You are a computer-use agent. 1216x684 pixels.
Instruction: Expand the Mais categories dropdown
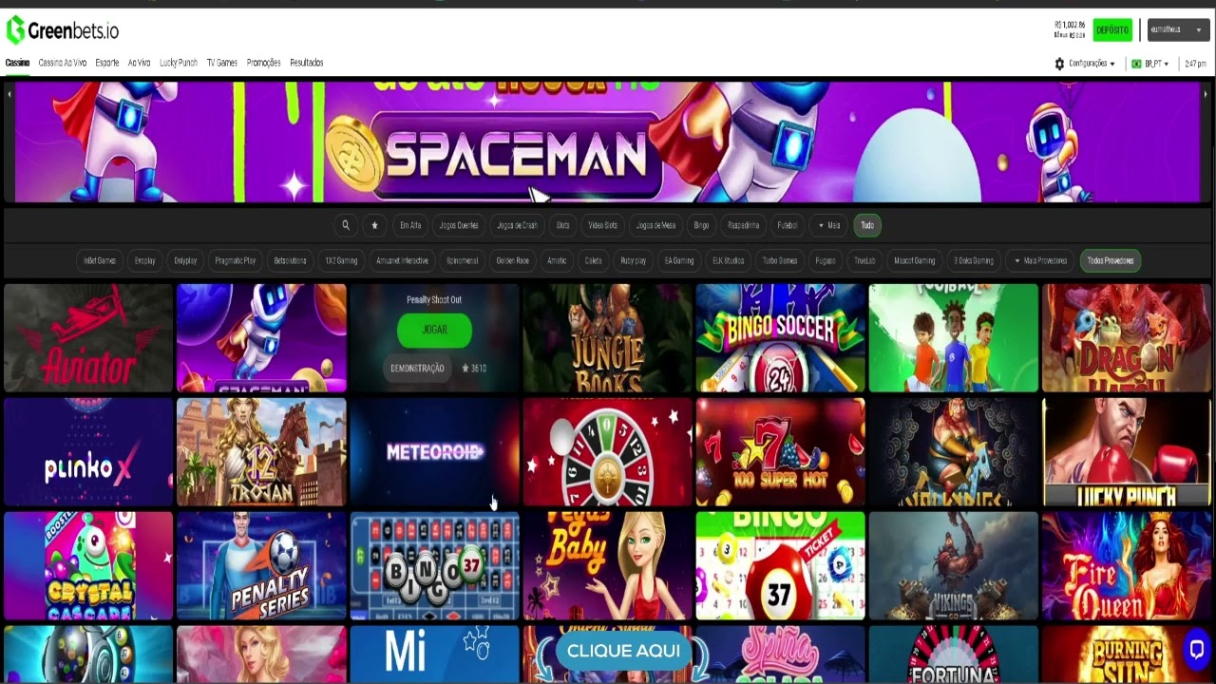point(829,225)
